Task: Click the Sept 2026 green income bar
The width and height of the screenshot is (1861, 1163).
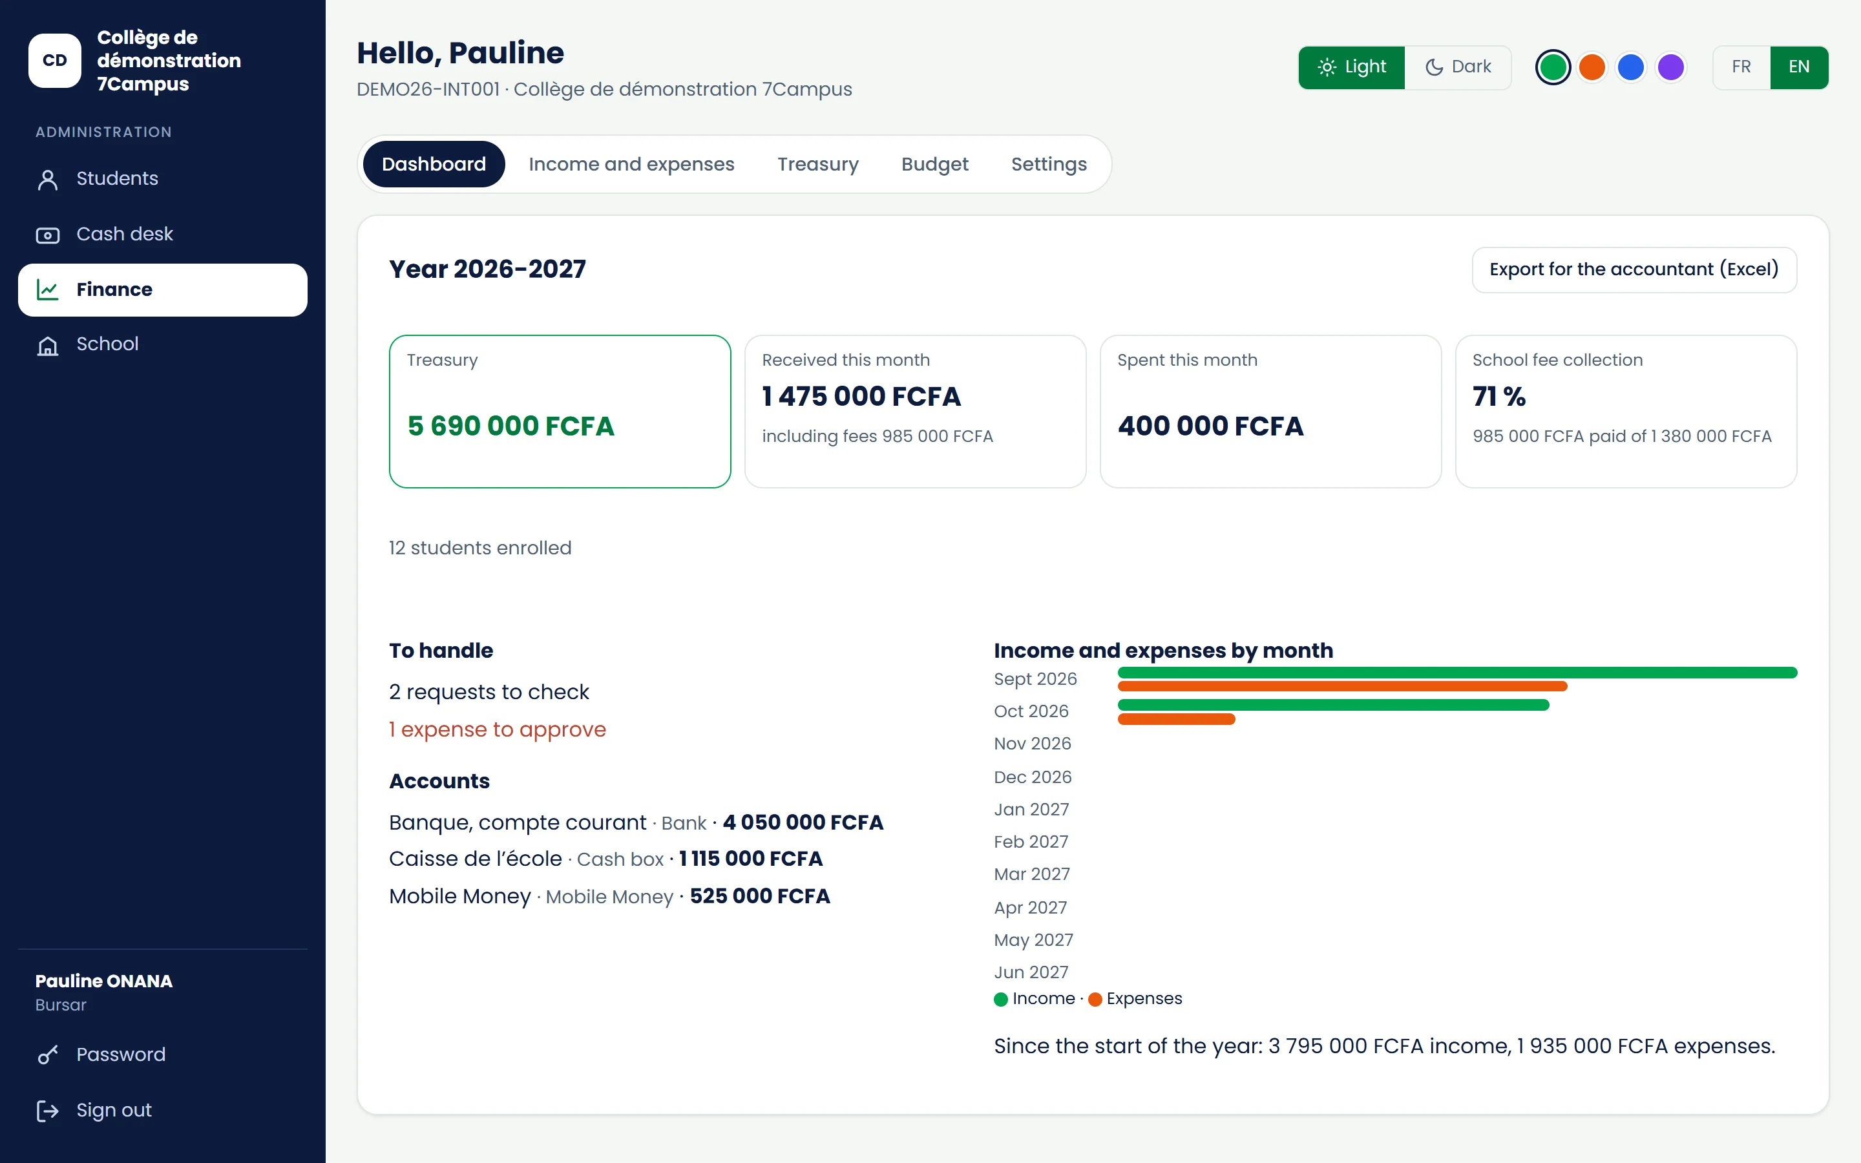Action: point(1457,673)
